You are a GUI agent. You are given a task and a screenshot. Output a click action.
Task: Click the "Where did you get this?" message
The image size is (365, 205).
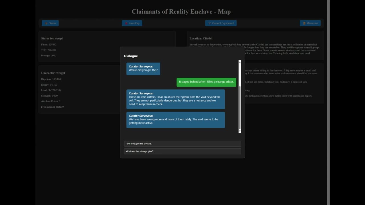[143, 69]
